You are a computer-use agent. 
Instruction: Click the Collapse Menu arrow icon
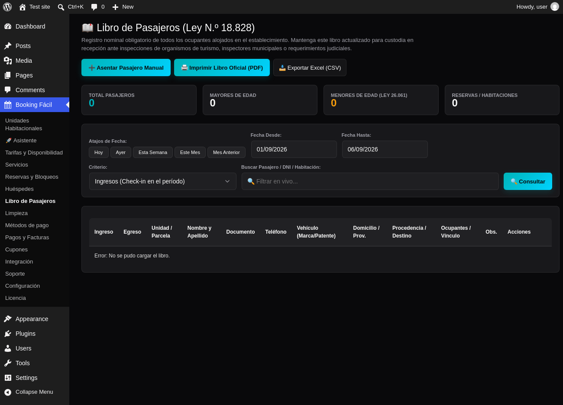click(x=8, y=392)
